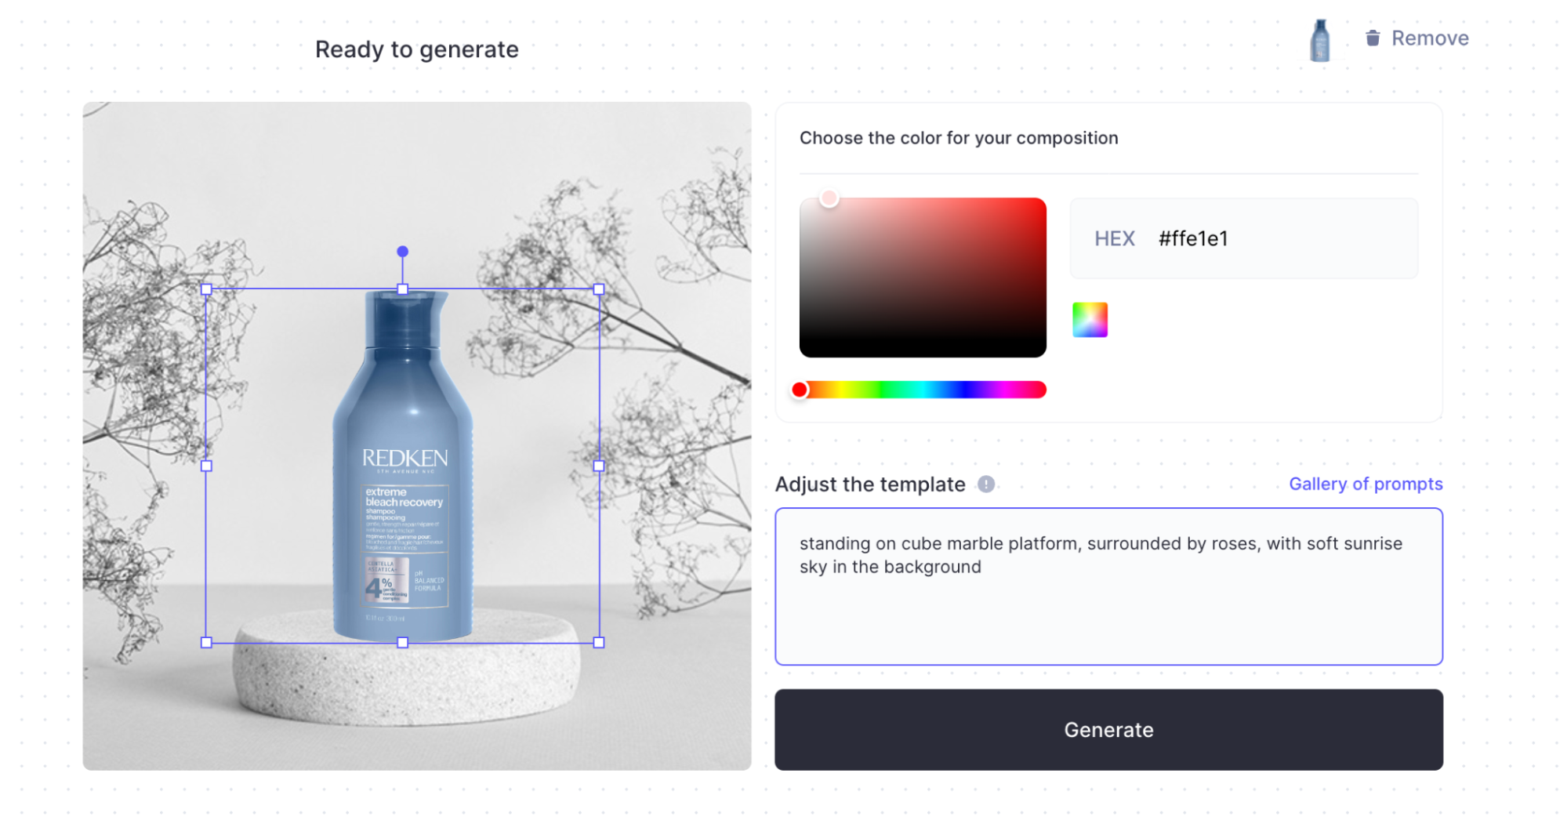Click the left-middle handle of the selection box
1567x831 pixels.
[x=206, y=466]
